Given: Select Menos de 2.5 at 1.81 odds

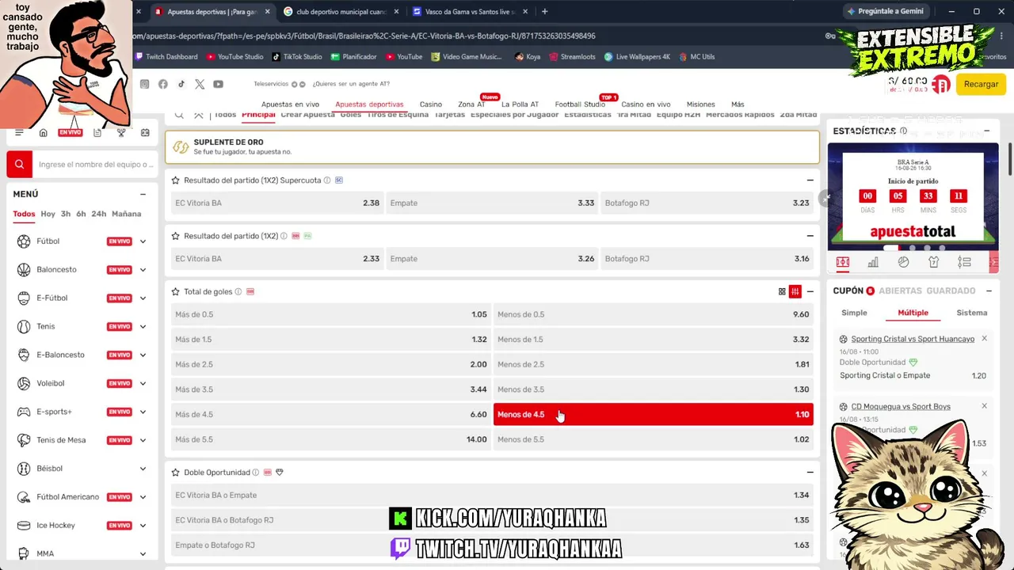Looking at the screenshot, I should 654,364.
